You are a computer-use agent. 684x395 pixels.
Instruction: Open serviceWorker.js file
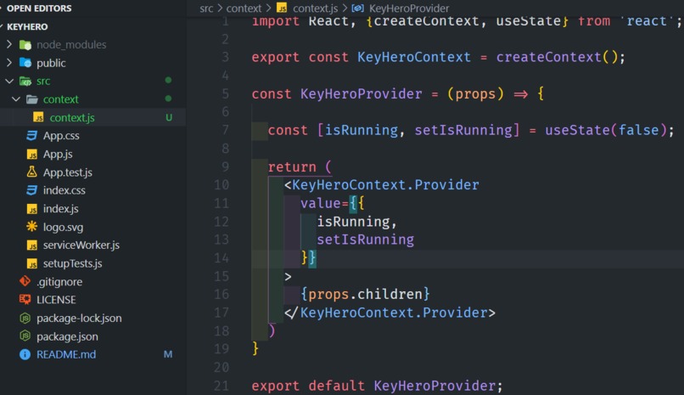pyautogui.click(x=81, y=245)
